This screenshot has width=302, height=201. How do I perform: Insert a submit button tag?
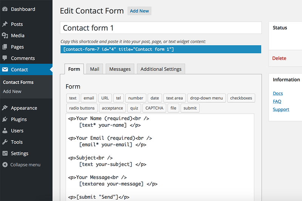tap(190, 108)
